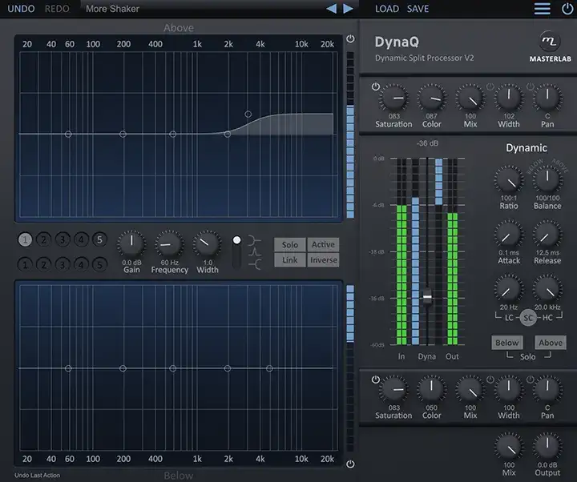Click the raised EQ node in Above graph

tap(248, 114)
